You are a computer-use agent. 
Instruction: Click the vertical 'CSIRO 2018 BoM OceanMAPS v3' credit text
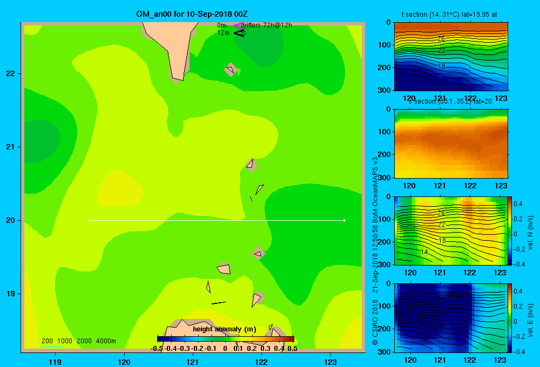(x=375, y=252)
